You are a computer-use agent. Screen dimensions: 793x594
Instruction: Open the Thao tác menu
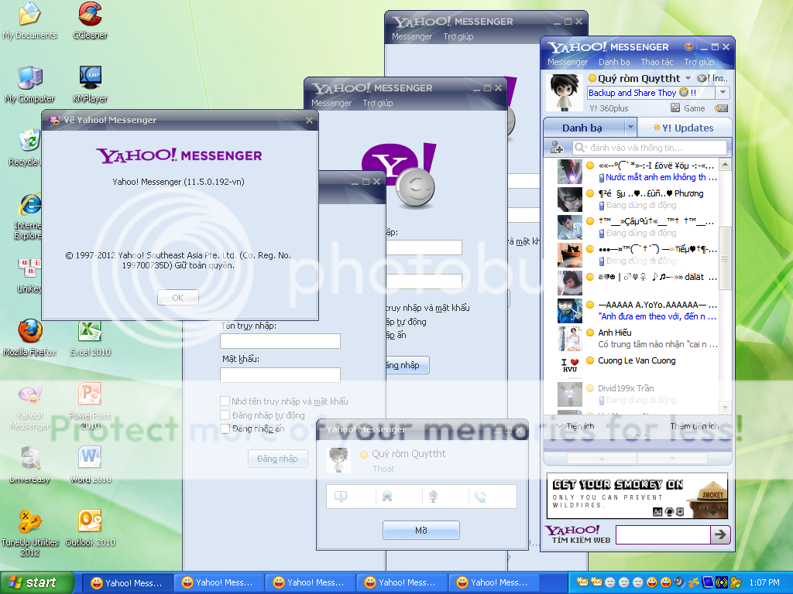pos(657,62)
